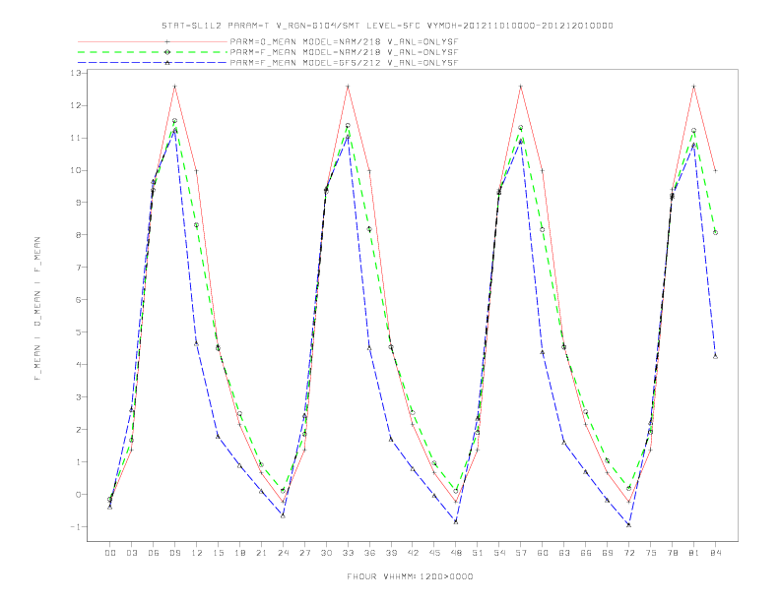Image resolution: width=780 pixels, height=602 pixels.
Task: Click the red peak marker at hour 09
Action: [174, 87]
